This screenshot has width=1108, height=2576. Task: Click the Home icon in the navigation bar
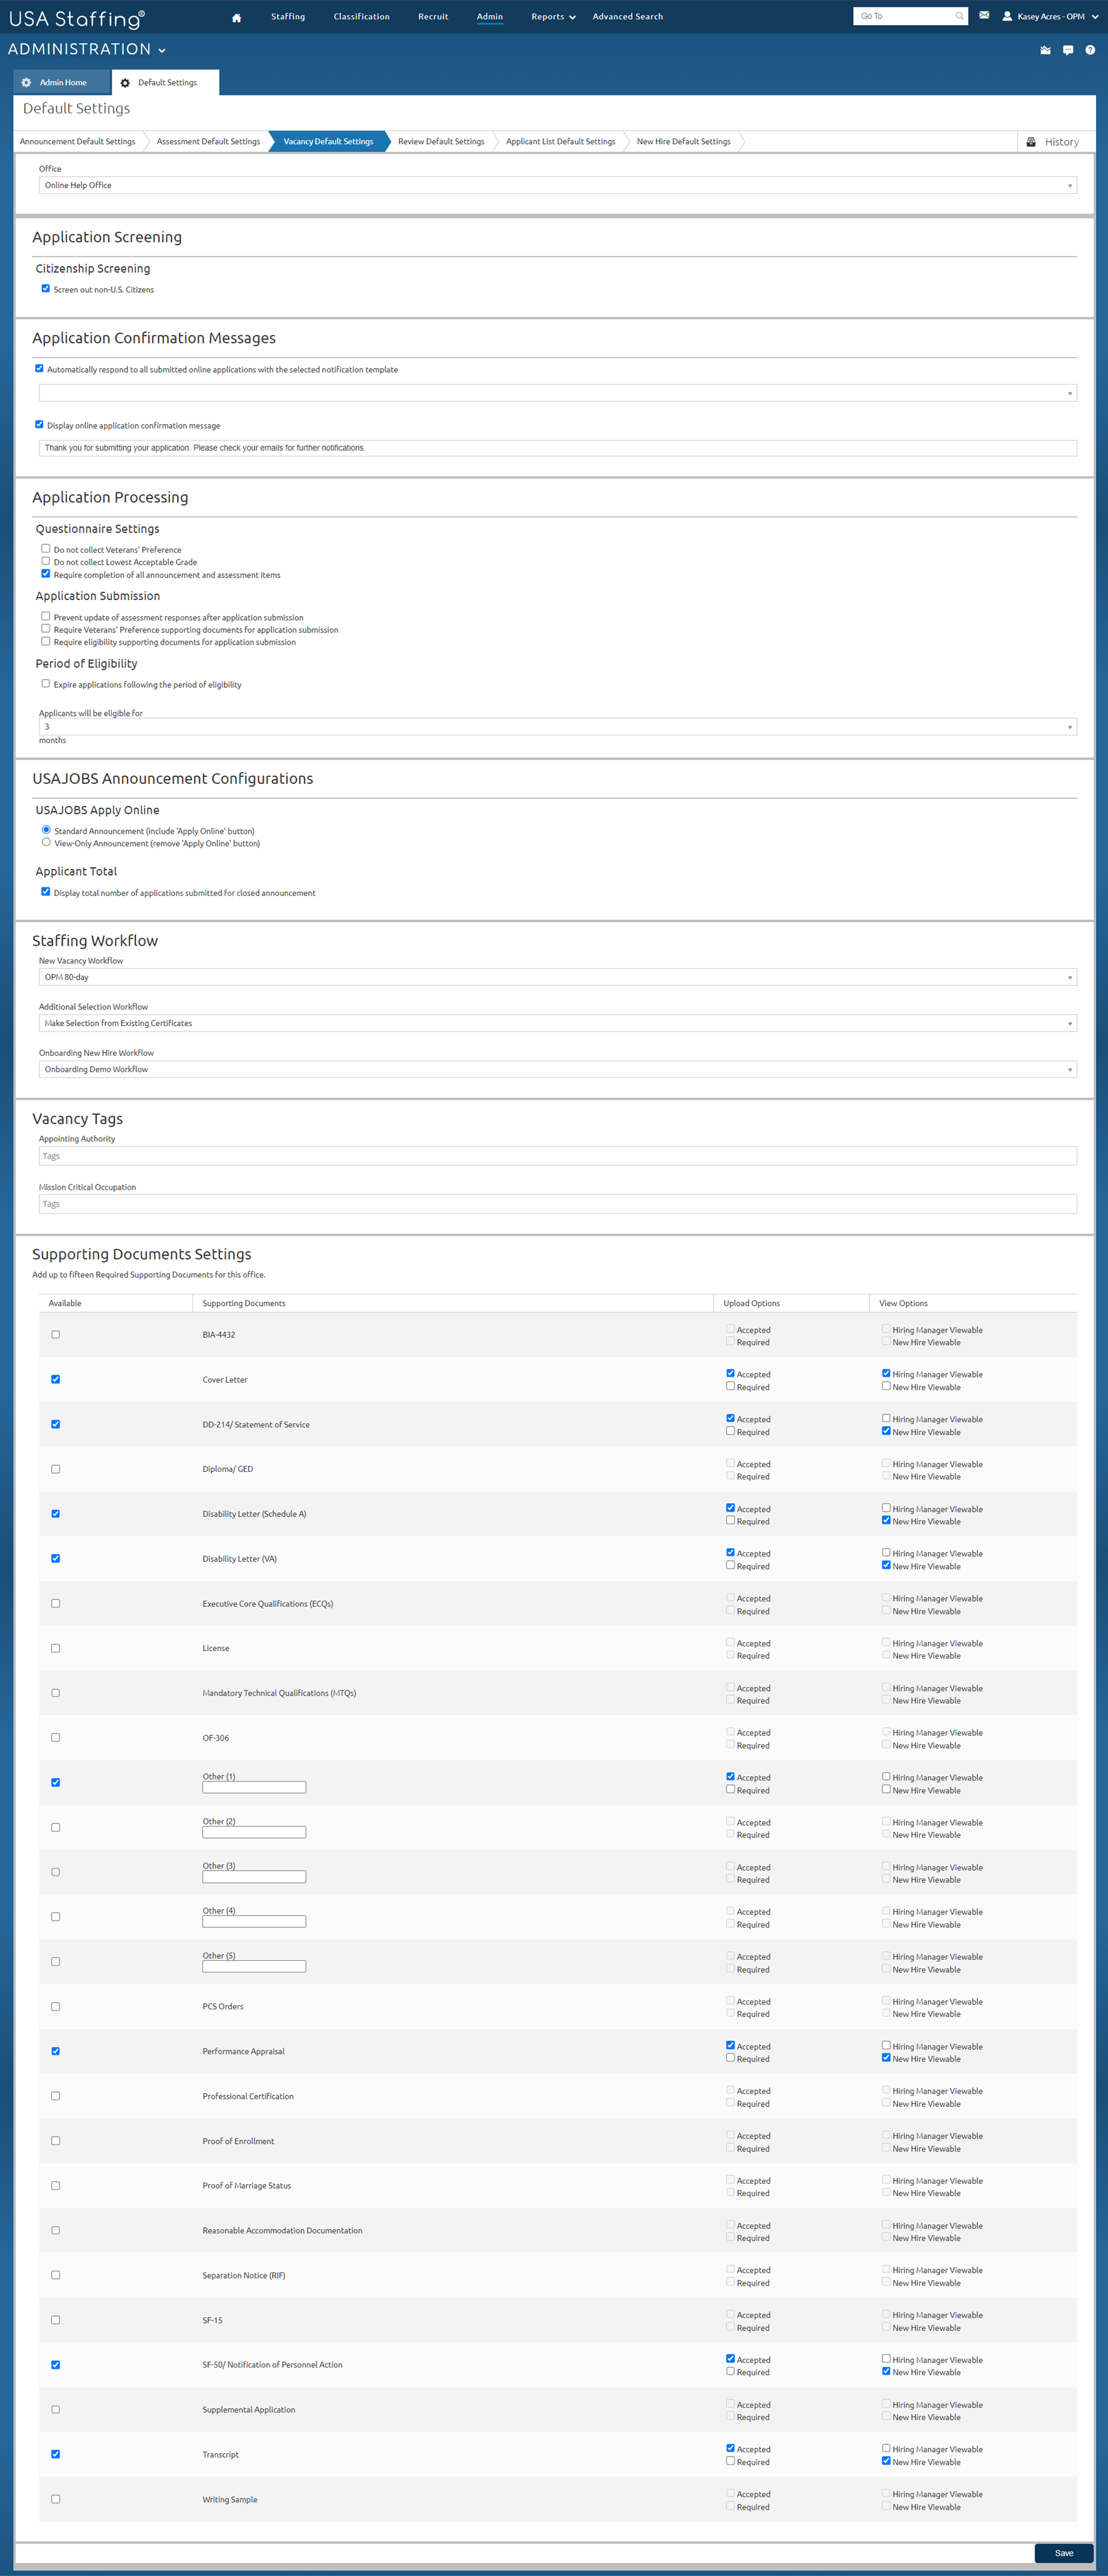pyautogui.click(x=235, y=17)
